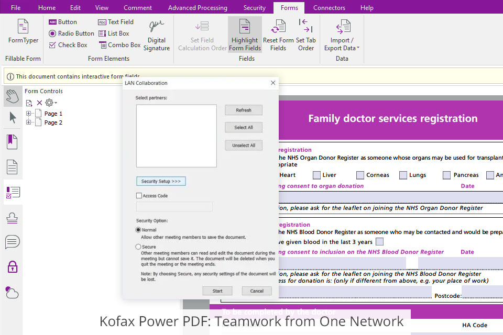The image size is (503, 335).
Task: Insert a Button form element
Action: [x=63, y=22]
